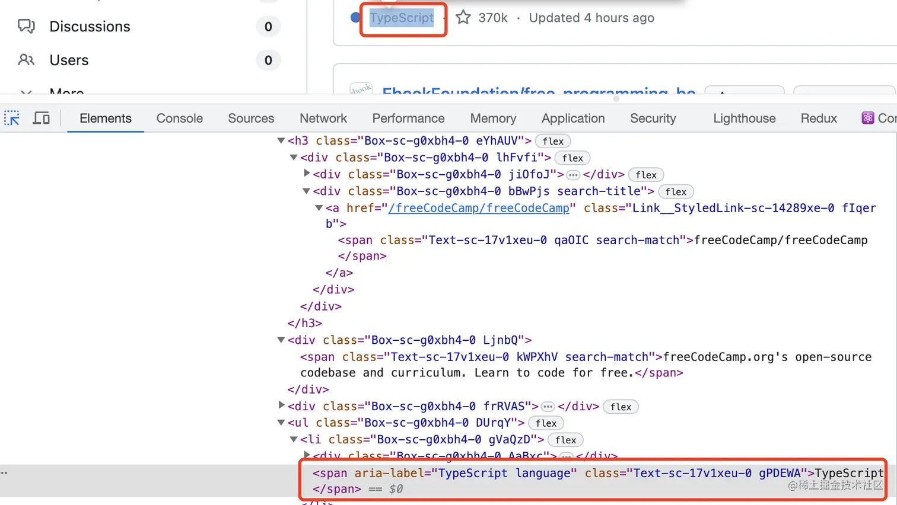Screen dimensions: 897x505
Task: Follow the /freeCodeCamp/freeCodeCamp href link
Action: (x=479, y=208)
